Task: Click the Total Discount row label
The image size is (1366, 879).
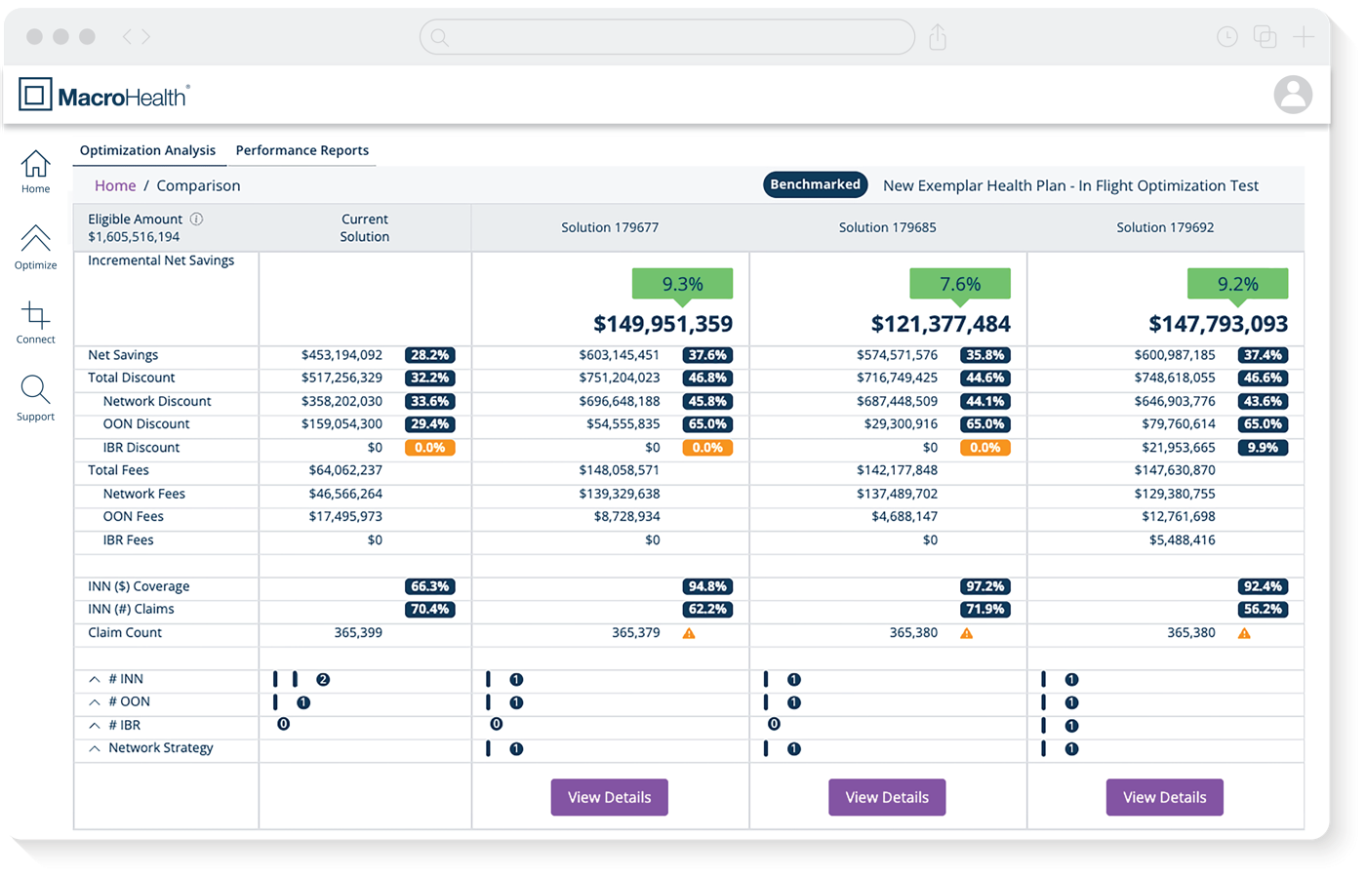Action: 132,378
